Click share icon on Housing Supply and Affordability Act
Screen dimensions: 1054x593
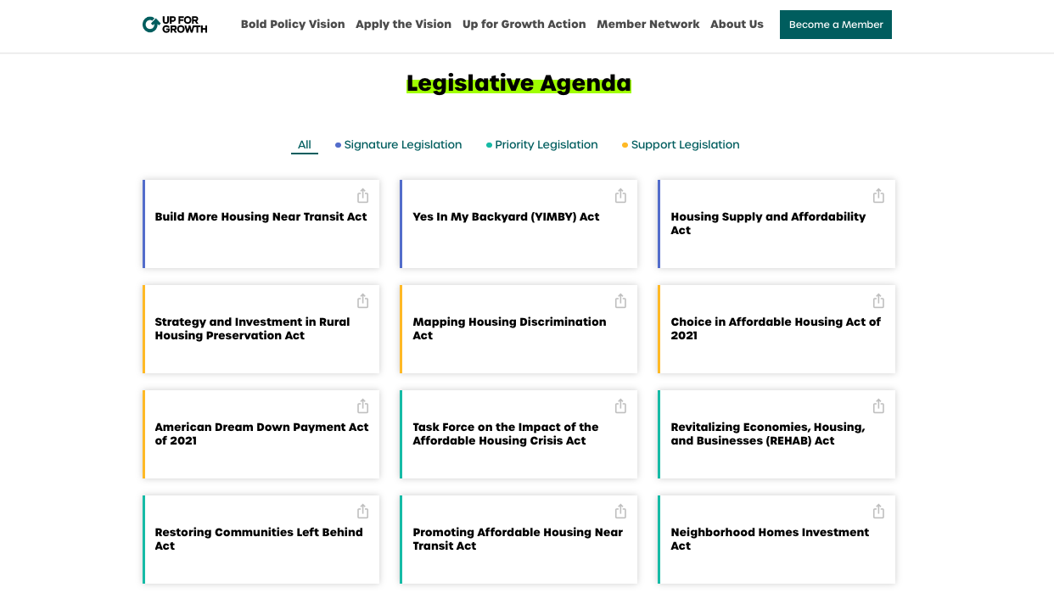click(878, 196)
